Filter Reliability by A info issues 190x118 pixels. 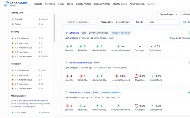[30, 70]
